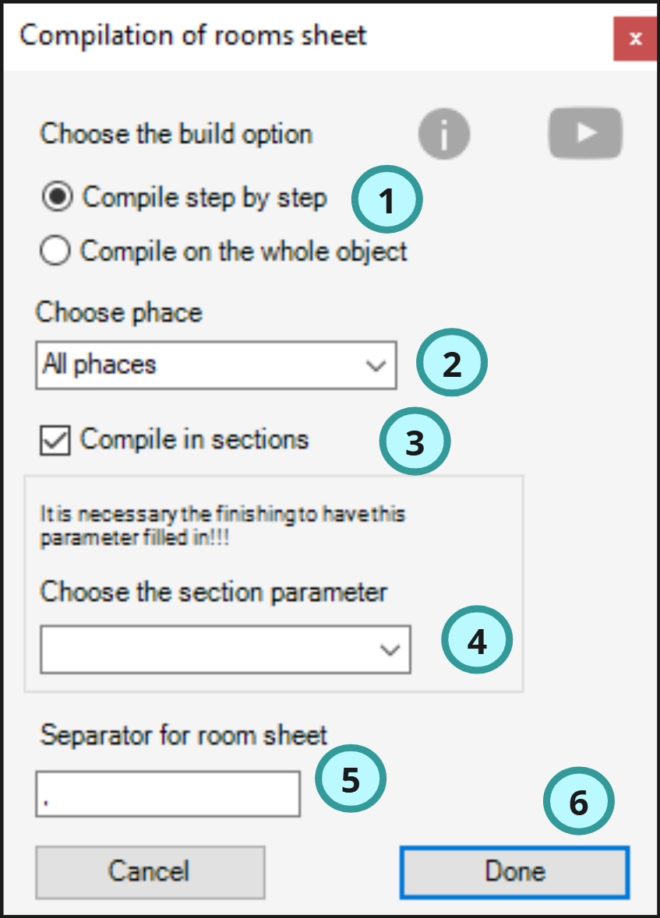
Task: Open the All phaces dropdown
Action: 216,365
